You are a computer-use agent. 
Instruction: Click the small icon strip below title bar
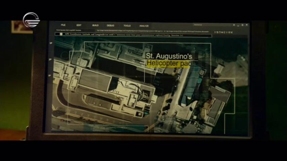tap(223, 33)
